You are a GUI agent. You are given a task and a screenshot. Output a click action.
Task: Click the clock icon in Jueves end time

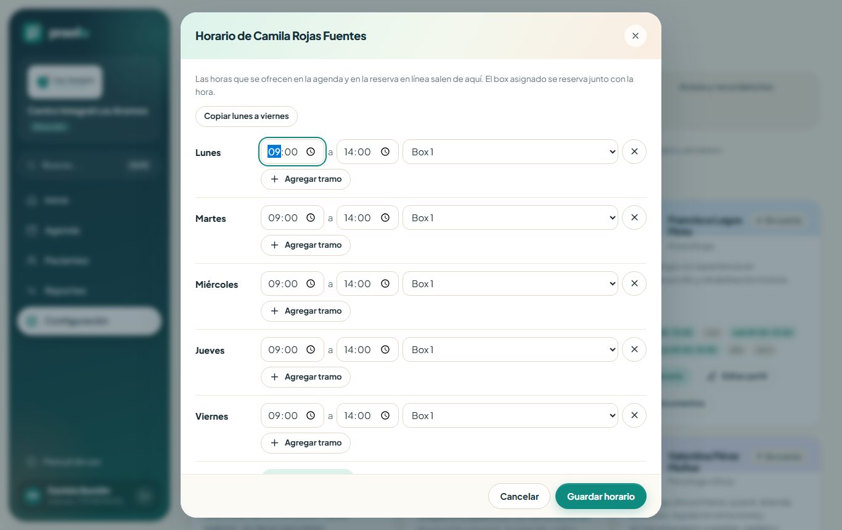pyautogui.click(x=385, y=349)
